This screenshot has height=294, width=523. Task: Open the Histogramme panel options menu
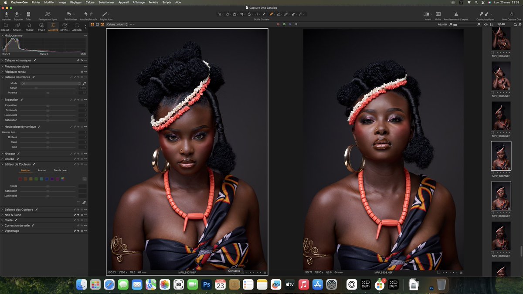click(x=85, y=35)
